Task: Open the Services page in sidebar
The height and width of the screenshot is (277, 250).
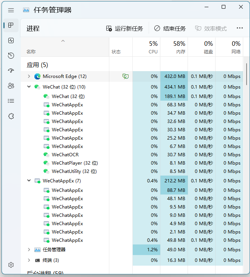Action: click(x=11, y=116)
